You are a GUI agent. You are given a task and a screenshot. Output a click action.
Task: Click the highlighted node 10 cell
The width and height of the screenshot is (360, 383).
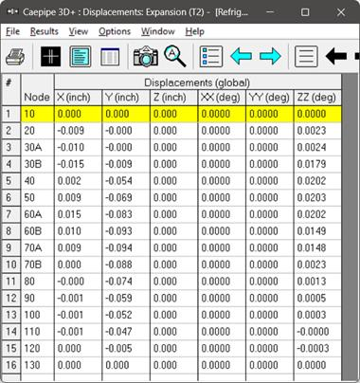pyautogui.click(x=37, y=114)
